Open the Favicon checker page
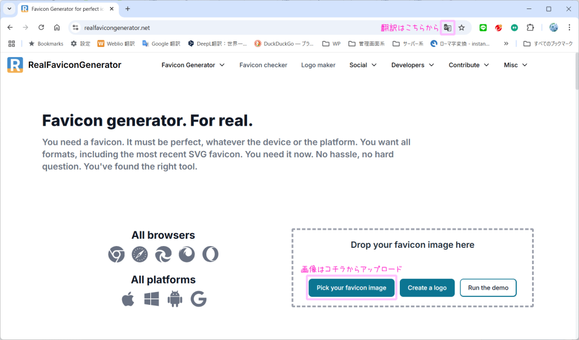Screen dimensions: 579x340 263,65
